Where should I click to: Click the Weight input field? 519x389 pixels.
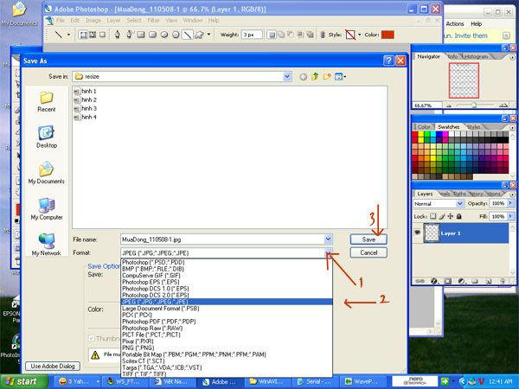pyautogui.click(x=252, y=35)
